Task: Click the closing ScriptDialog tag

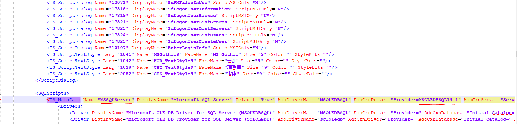Action: [x=56, y=80]
